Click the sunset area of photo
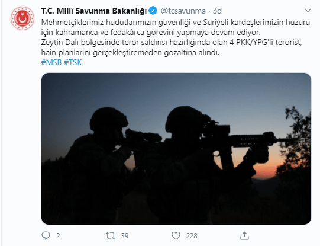Viewport: 320px width, 246px height. [x=266, y=170]
